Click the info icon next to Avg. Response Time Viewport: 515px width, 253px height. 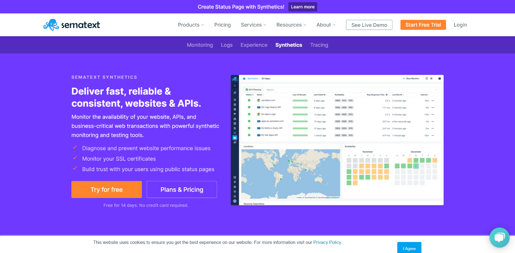pyautogui.click(x=387, y=95)
